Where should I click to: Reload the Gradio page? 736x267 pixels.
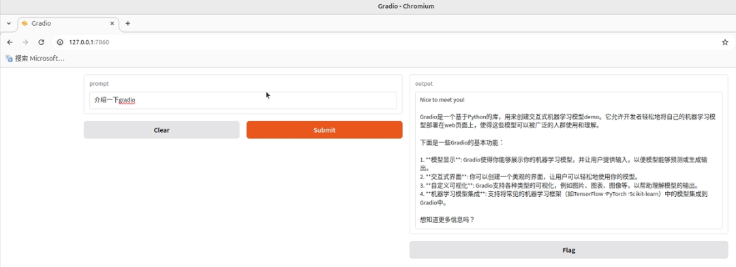(x=42, y=42)
